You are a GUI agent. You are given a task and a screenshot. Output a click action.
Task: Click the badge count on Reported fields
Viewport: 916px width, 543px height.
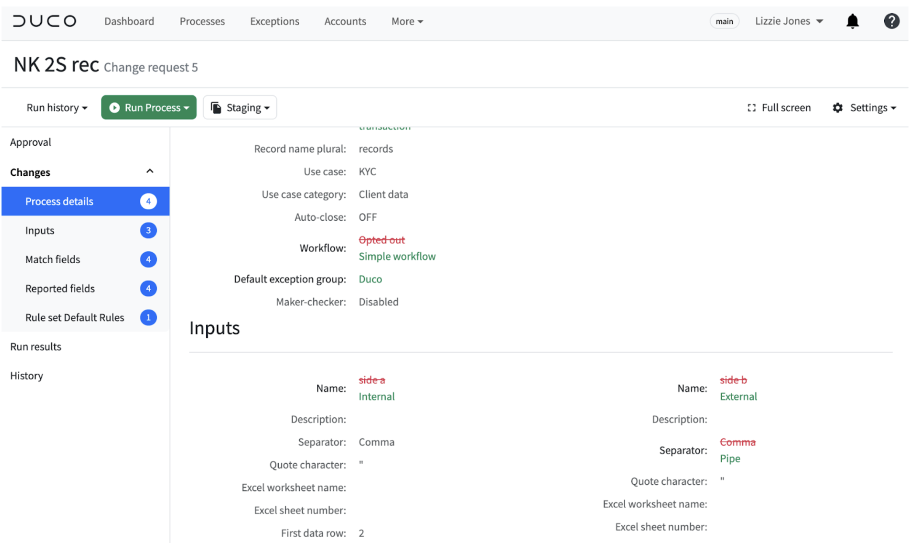(x=148, y=288)
